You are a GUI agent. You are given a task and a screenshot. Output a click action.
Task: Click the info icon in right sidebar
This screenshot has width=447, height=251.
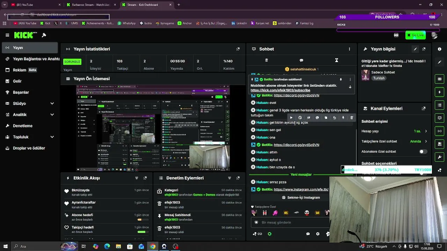click(440, 49)
